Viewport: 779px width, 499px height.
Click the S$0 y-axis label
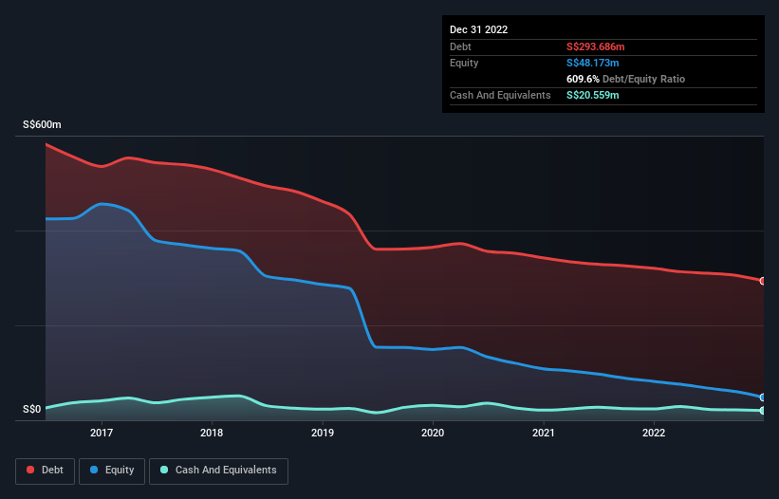click(32, 409)
